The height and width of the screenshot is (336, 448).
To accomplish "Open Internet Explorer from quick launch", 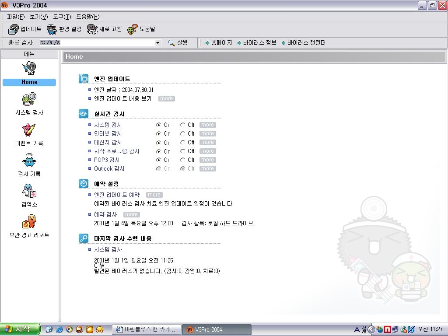I will coord(59,329).
